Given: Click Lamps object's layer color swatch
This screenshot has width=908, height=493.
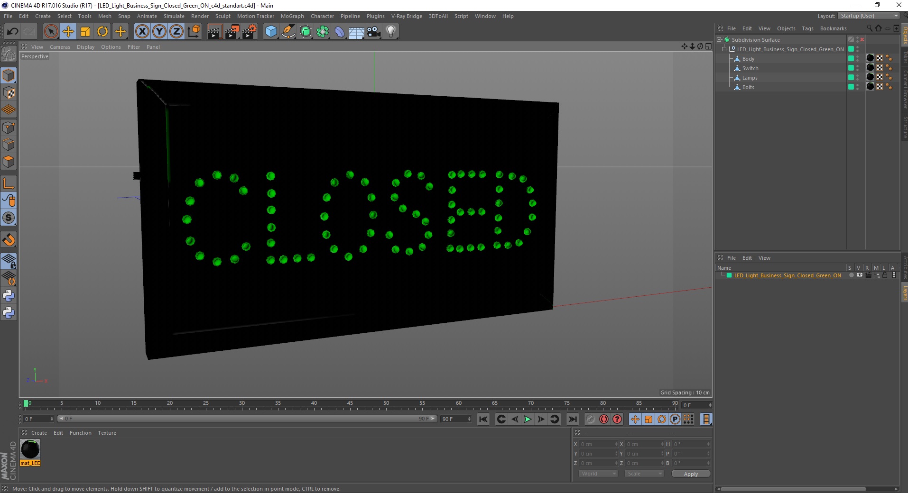Looking at the screenshot, I should click(851, 78).
